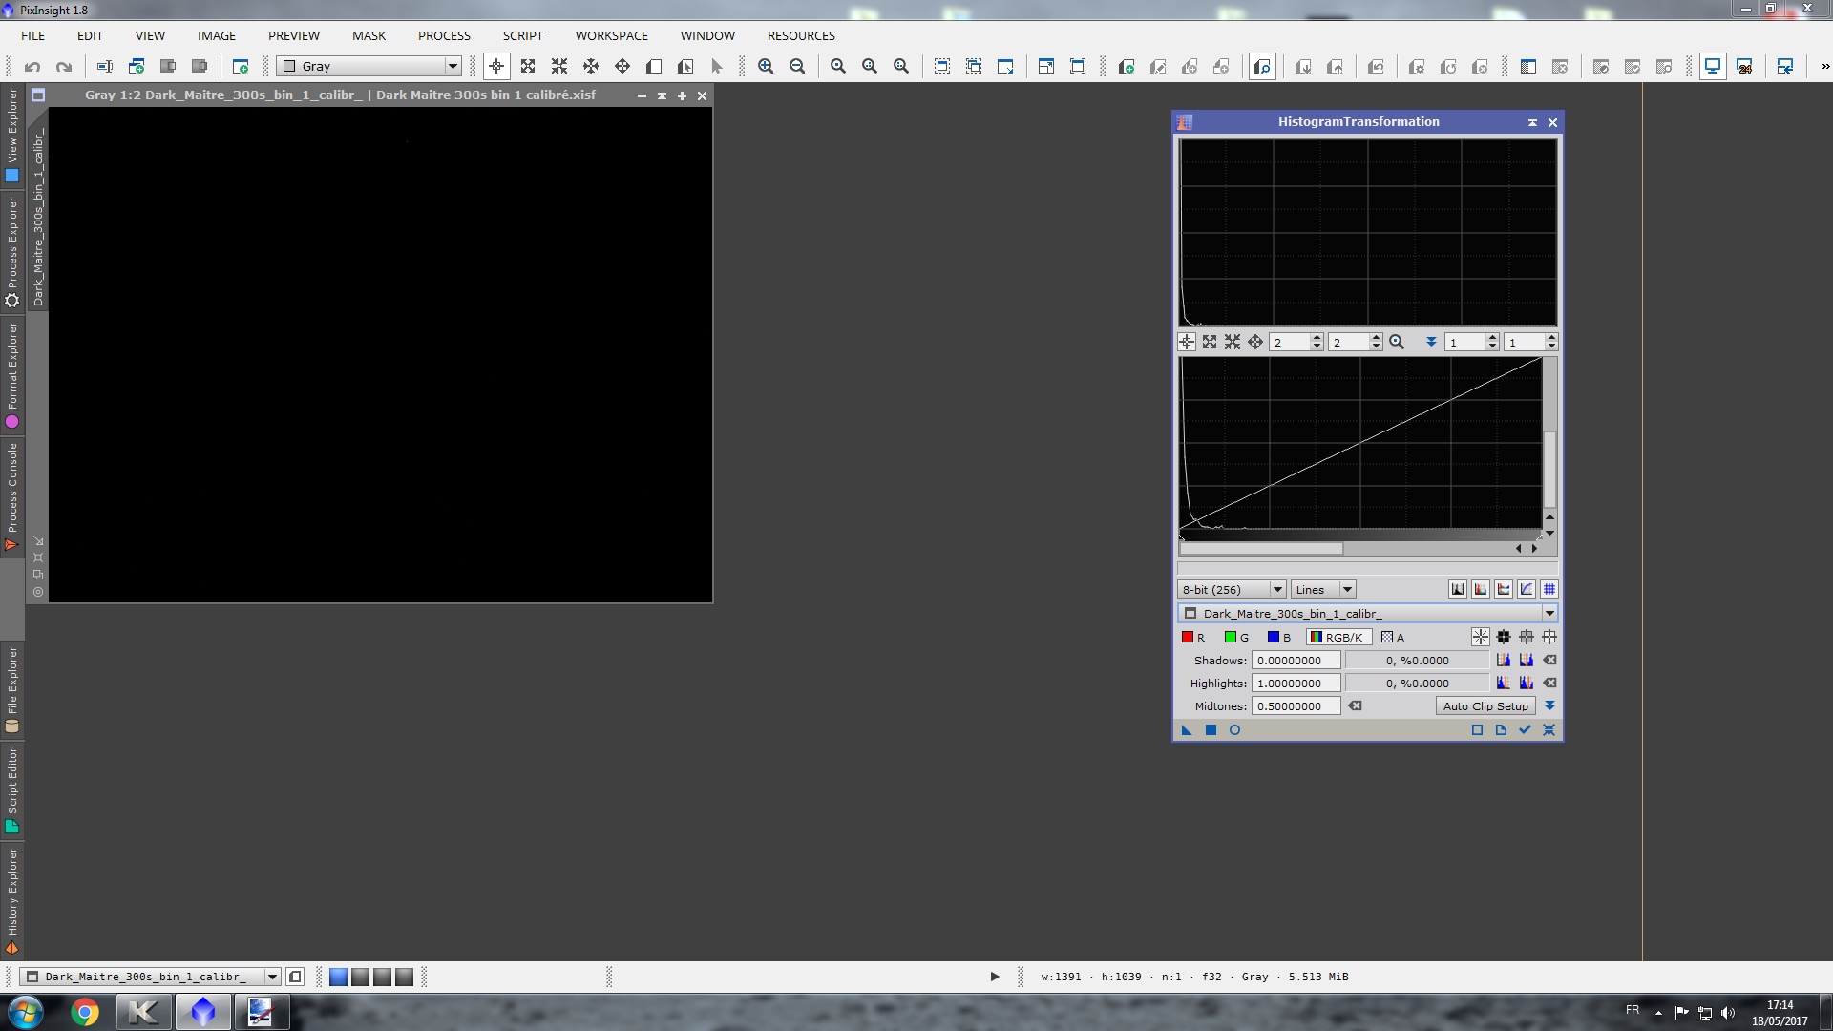Screen dimensions: 1833x1031
Task: Select the R red channel
Action: 1192,637
